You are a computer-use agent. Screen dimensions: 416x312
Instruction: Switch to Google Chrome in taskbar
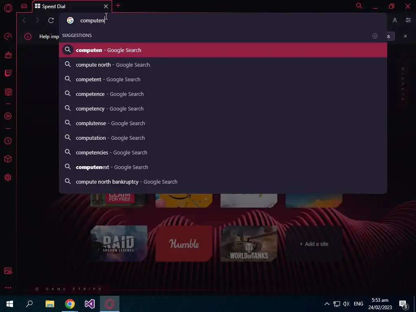click(x=70, y=304)
